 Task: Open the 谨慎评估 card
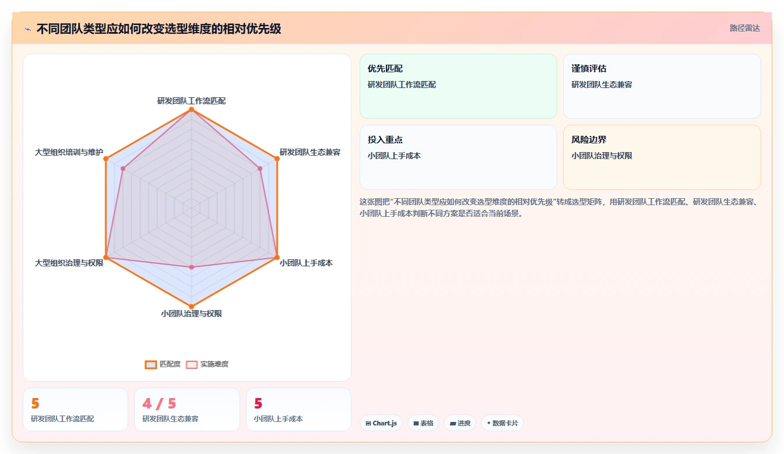(x=662, y=86)
